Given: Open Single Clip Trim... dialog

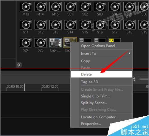Looking at the screenshot, I should point(102,96).
